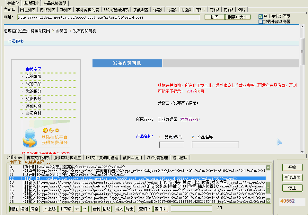Click the 粘贴 button
This screenshot has height=215, width=308.
point(107,209)
